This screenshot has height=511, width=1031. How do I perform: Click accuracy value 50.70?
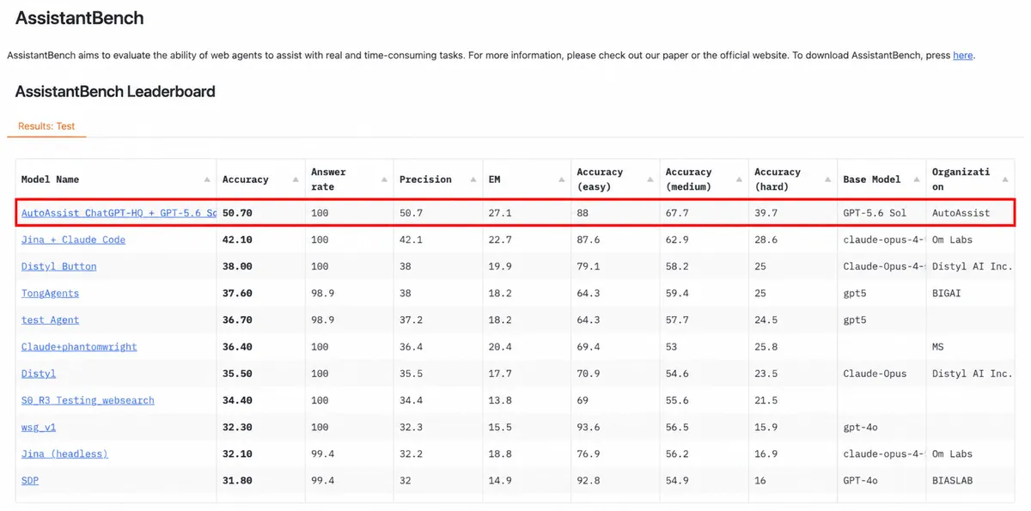(237, 213)
